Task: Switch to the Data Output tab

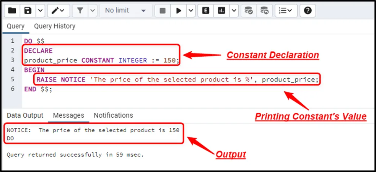Action: [25, 115]
